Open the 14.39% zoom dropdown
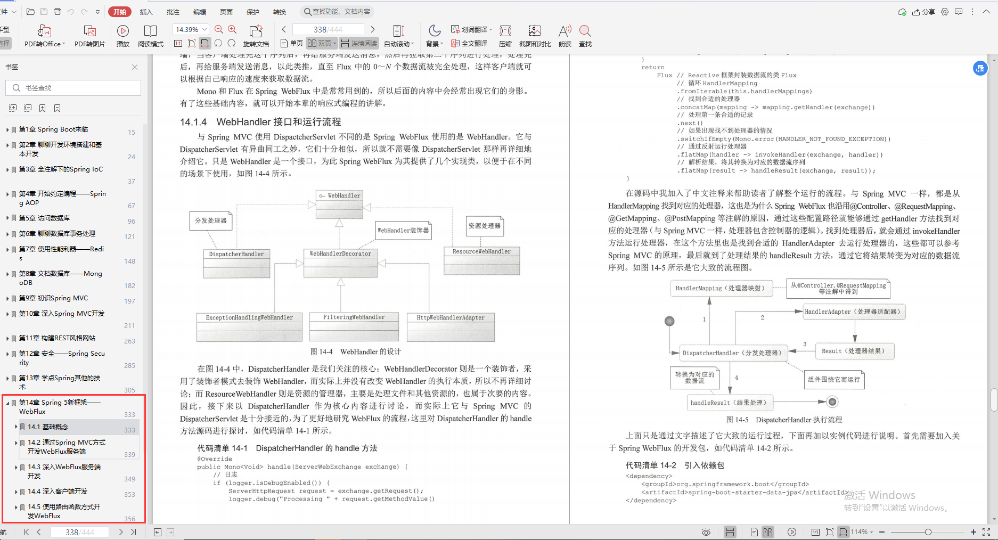Screen dimensions: 998x540 [204, 29]
